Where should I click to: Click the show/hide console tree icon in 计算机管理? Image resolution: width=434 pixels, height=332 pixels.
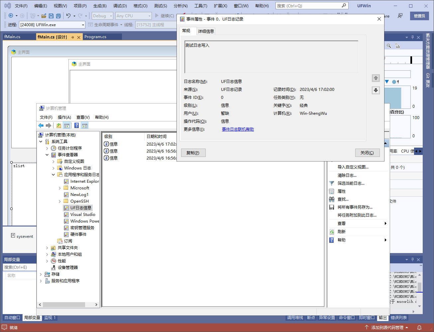[67, 125]
